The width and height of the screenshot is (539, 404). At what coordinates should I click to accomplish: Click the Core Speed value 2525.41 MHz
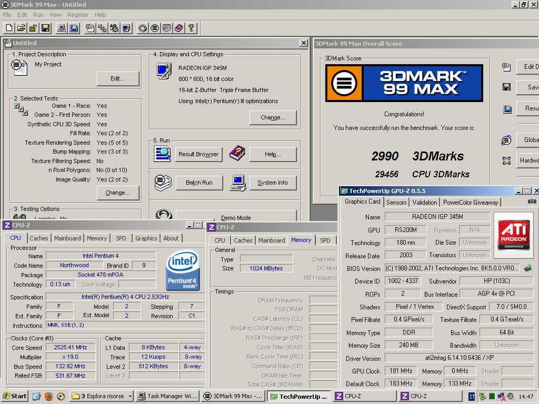click(x=71, y=347)
